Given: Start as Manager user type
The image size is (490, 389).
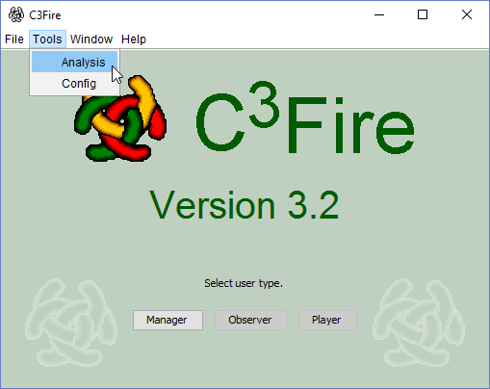Looking at the screenshot, I should tap(168, 320).
